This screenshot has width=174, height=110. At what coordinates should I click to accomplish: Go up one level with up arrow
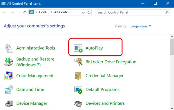[25, 12]
